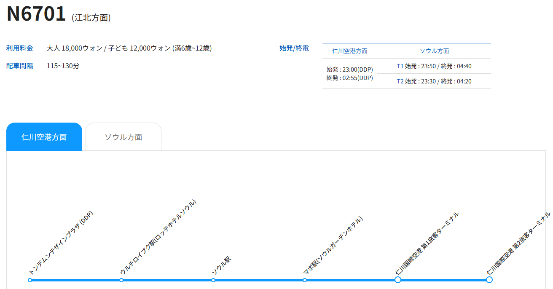
Task: Click the N6701 route title heading
Action: coord(37,13)
